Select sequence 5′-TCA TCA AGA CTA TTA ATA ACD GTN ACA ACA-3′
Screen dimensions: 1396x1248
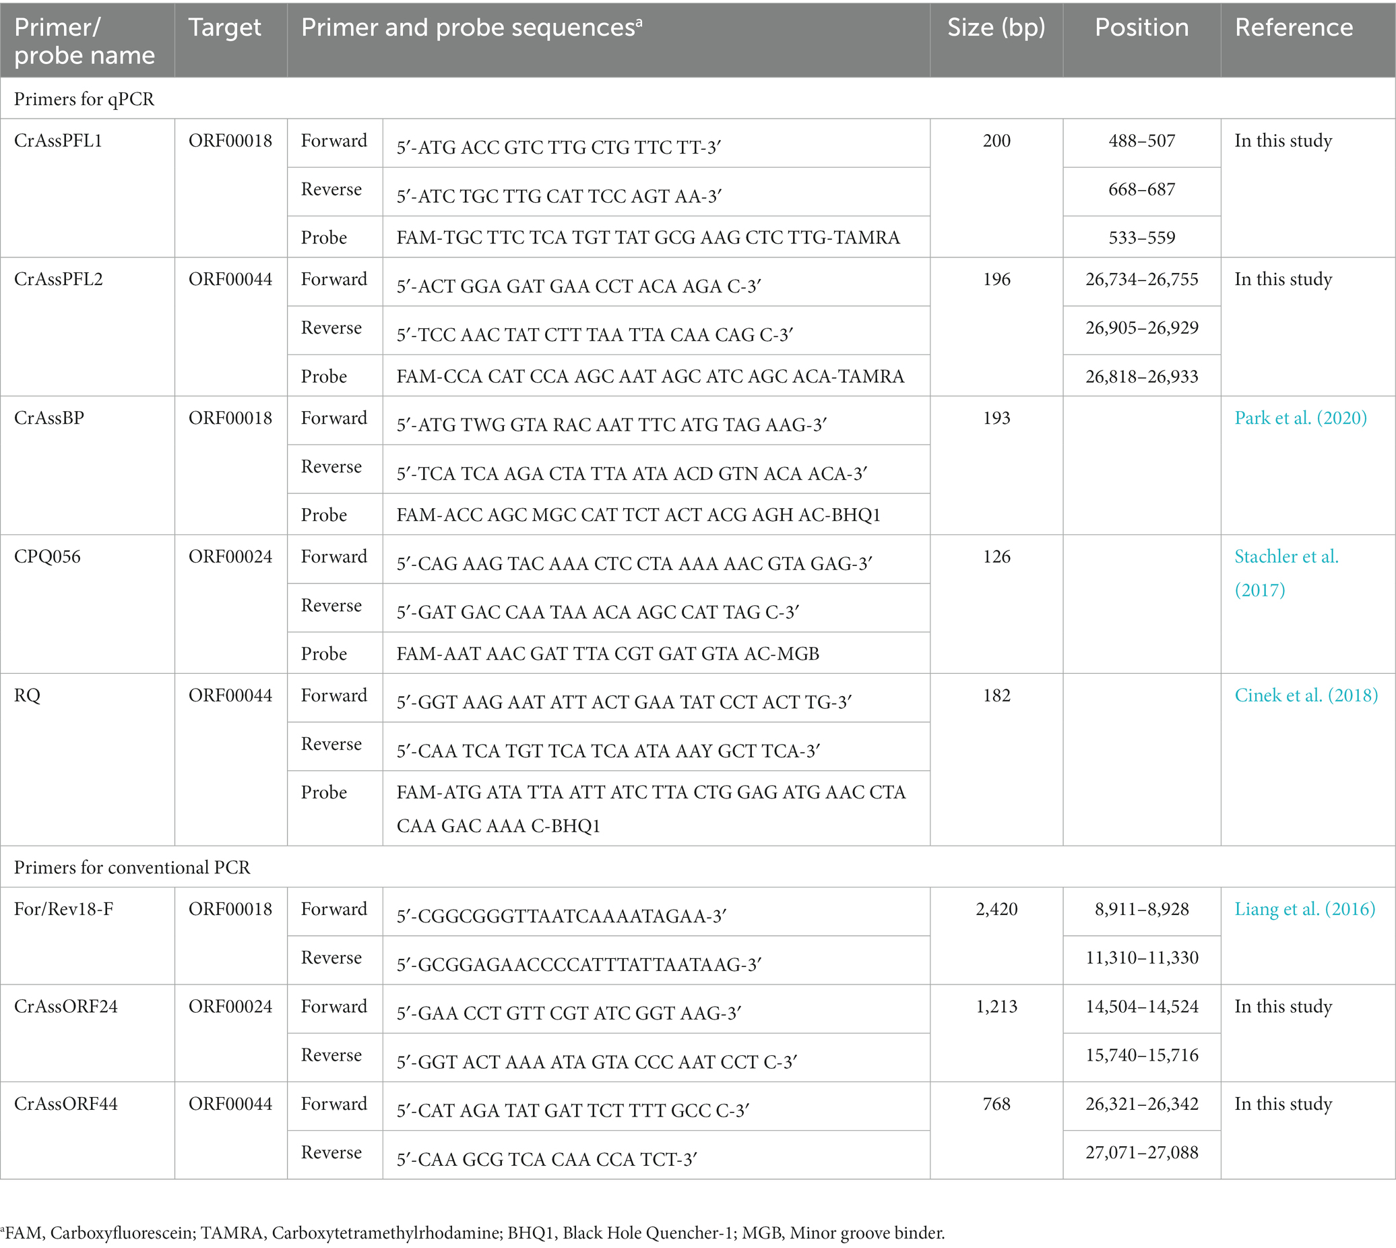click(x=631, y=474)
